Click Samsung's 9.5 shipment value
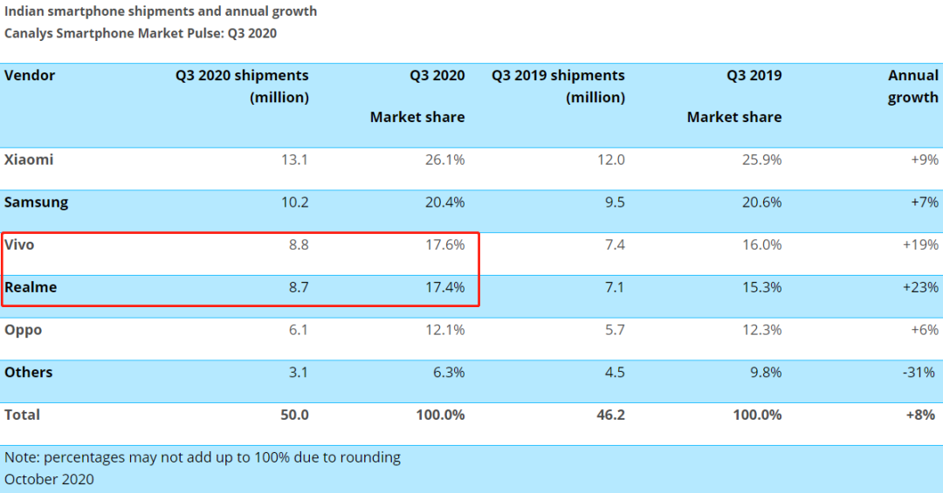Image resolution: width=943 pixels, height=493 pixels. (615, 202)
